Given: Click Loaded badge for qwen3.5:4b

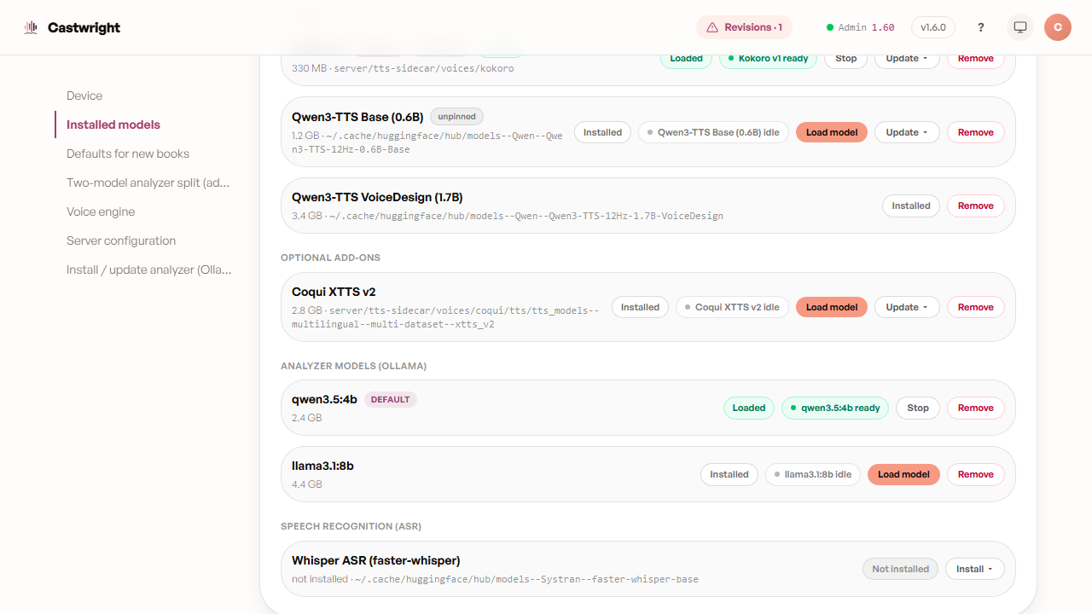Looking at the screenshot, I should point(749,408).
